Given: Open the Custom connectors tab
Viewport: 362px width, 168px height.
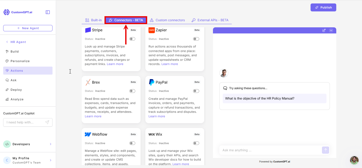Looking at the screenshot, I should pos(167,20).
